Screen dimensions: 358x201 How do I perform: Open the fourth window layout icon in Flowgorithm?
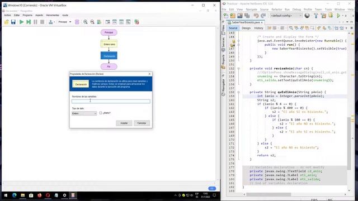tap(128, 22)
